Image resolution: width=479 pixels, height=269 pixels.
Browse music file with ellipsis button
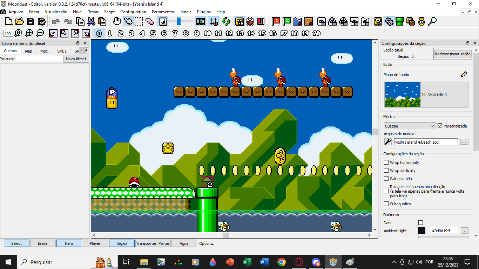click(x=464, y=142)
